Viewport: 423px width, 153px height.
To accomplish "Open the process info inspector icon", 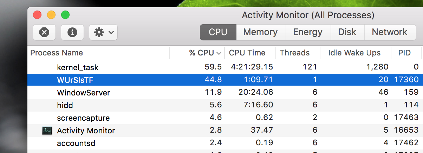I will click(x=72, y=32).
